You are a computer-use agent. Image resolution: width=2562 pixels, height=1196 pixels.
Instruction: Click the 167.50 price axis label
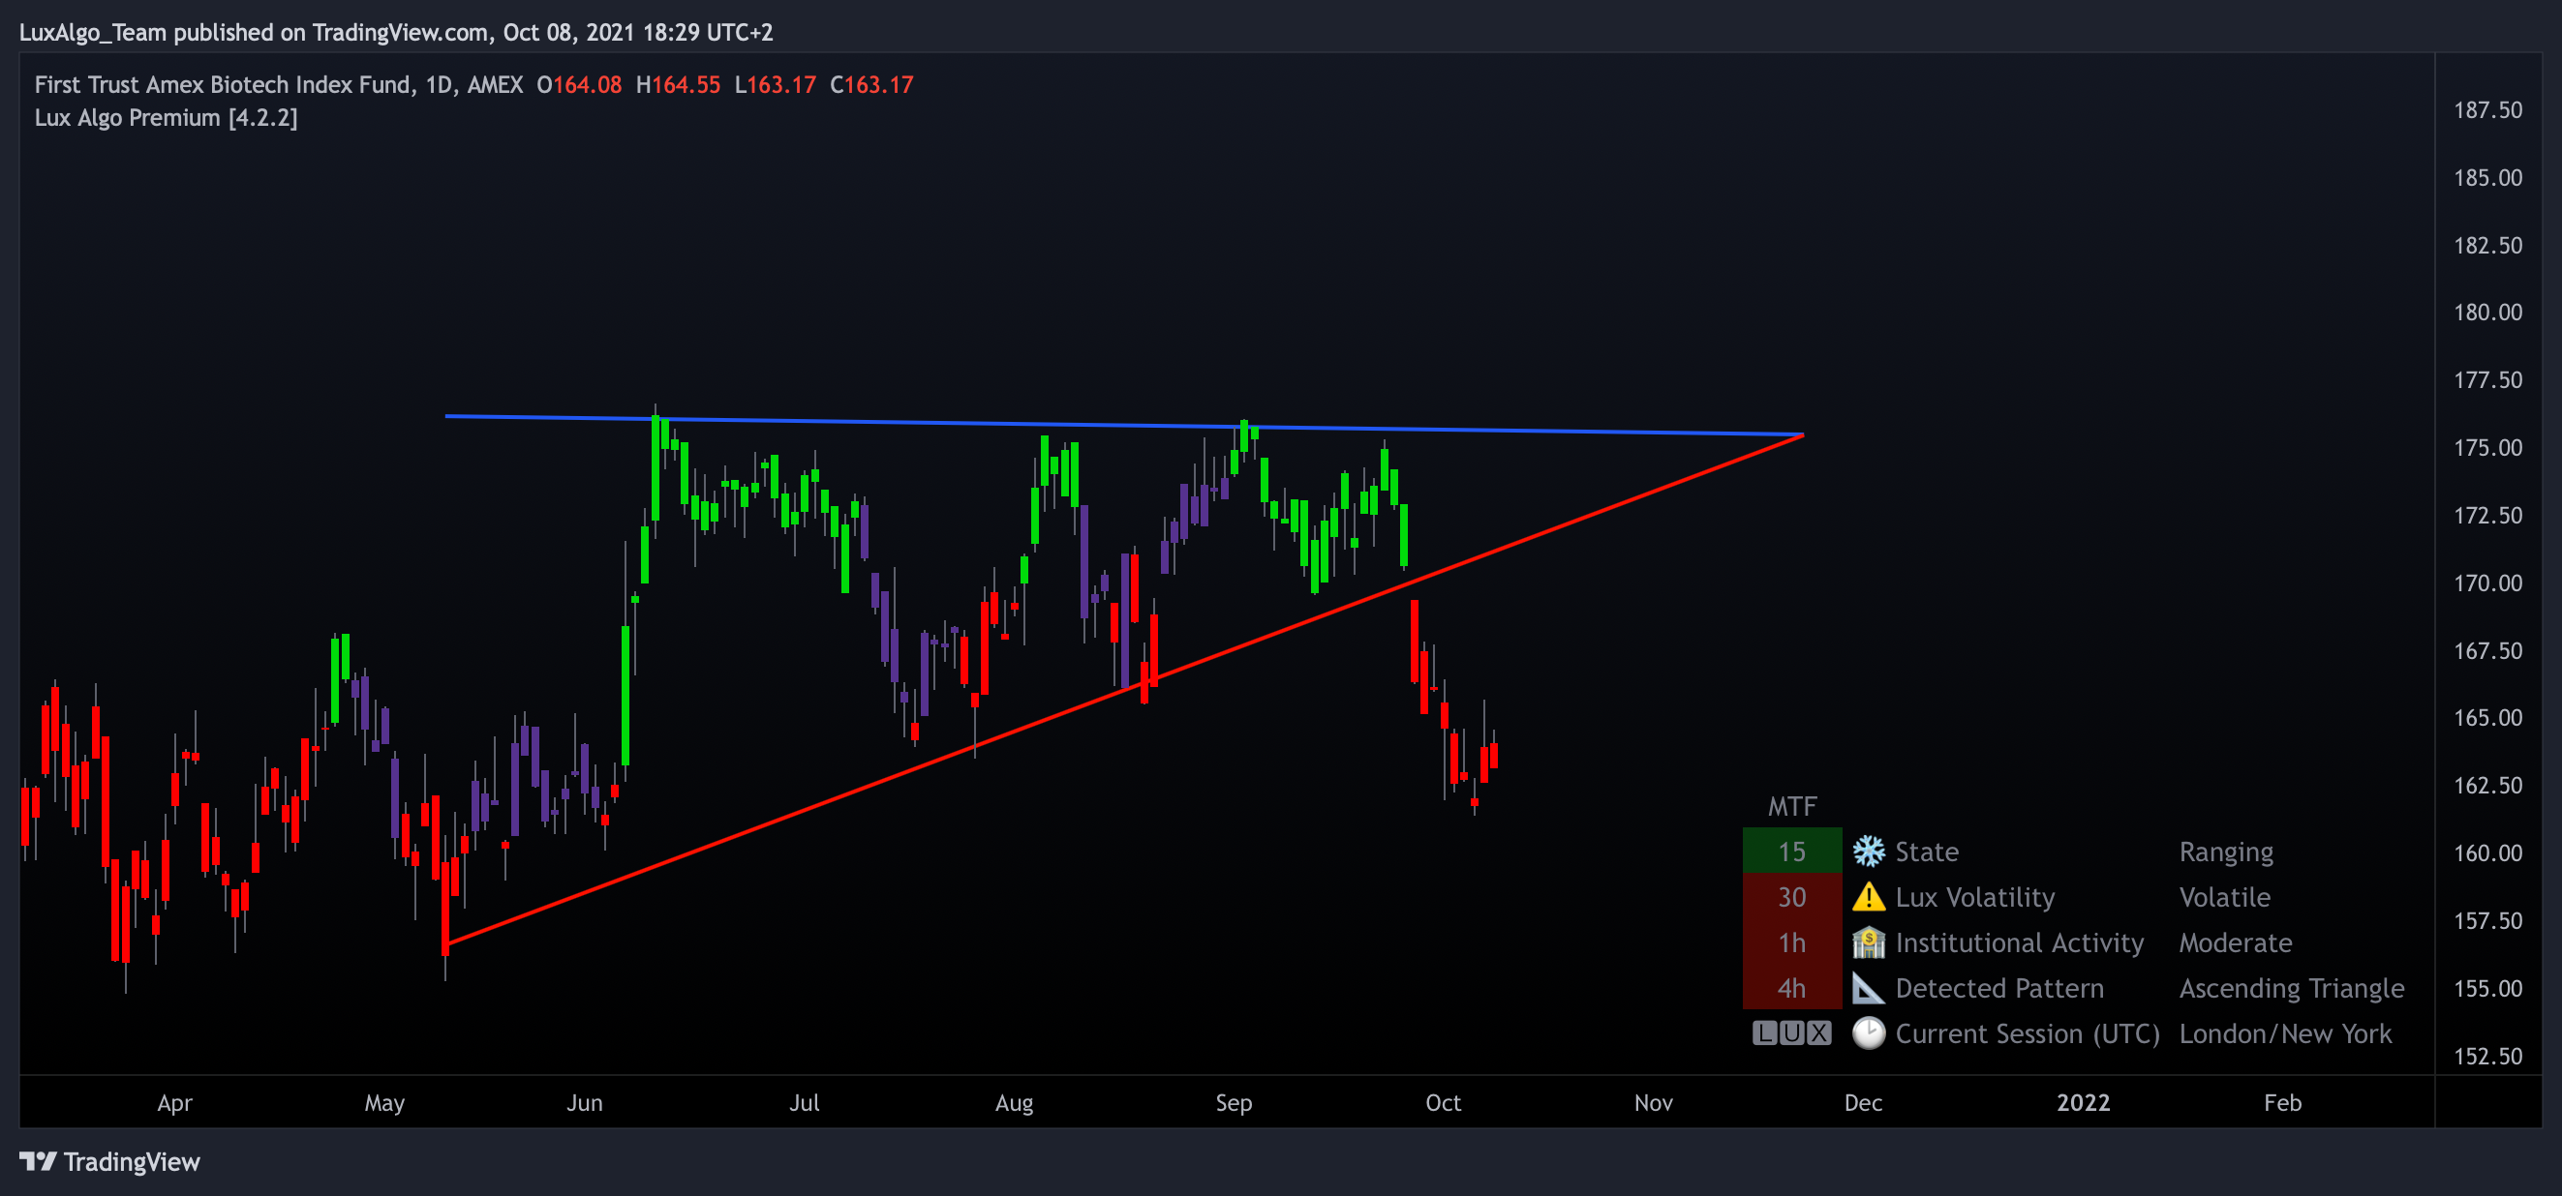point(2487,650)
